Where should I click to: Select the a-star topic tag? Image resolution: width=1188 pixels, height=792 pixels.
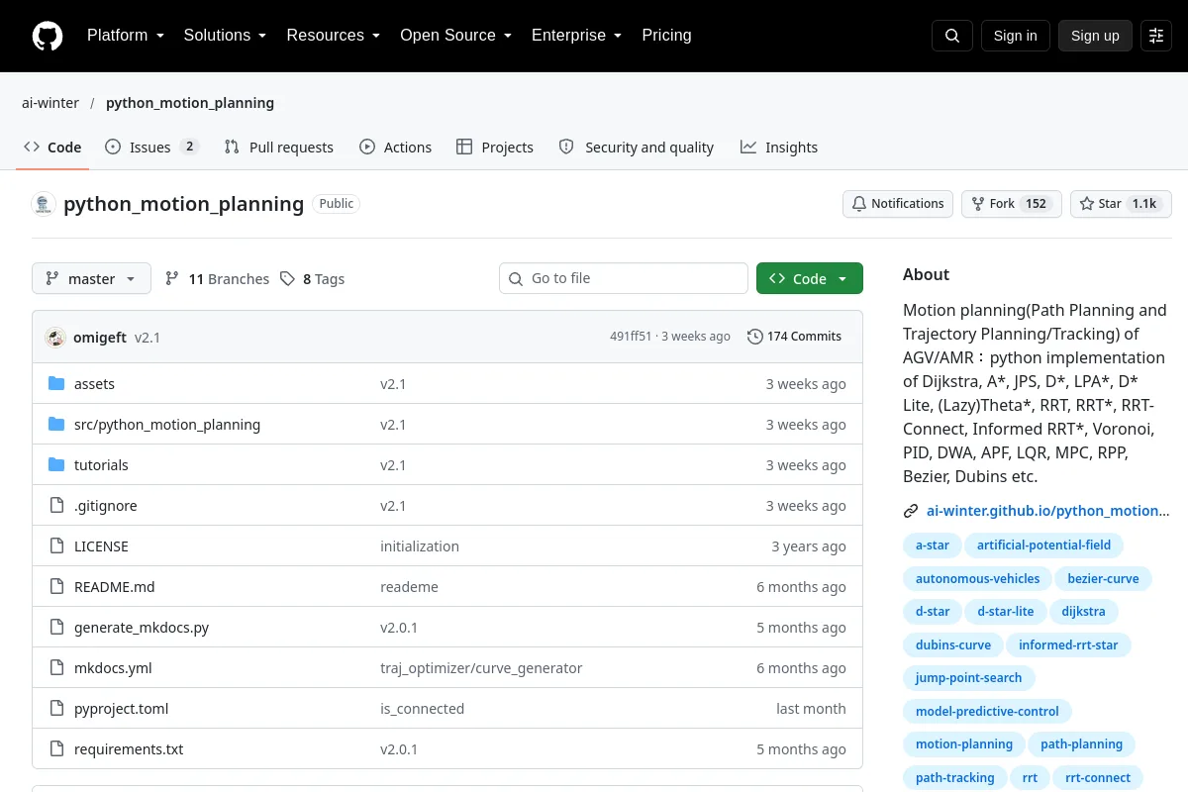(933, 545)
